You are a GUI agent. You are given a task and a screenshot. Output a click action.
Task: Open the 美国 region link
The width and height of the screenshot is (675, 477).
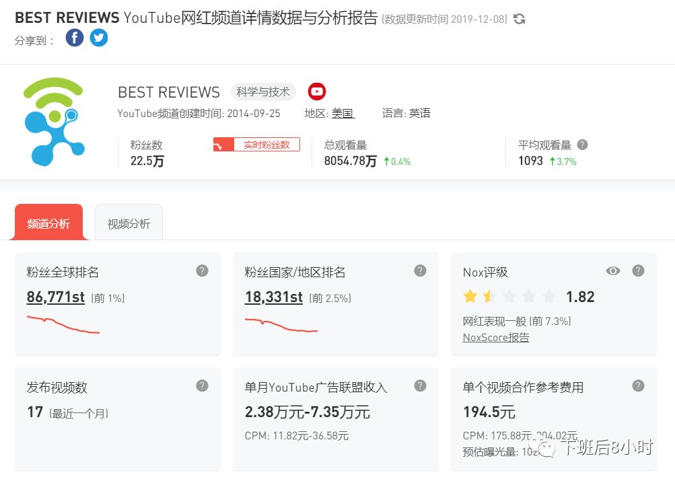[x=341, y=112]
